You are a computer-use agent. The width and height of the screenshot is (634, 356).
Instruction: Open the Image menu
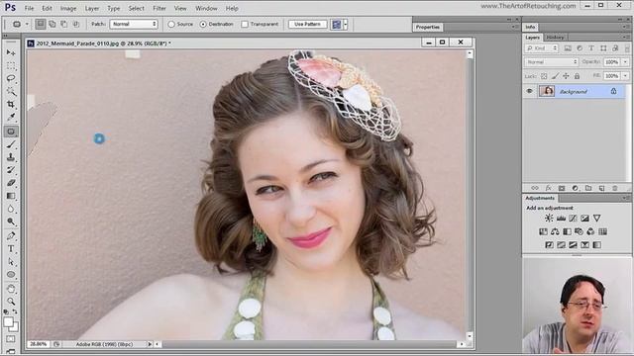[68, 8]
